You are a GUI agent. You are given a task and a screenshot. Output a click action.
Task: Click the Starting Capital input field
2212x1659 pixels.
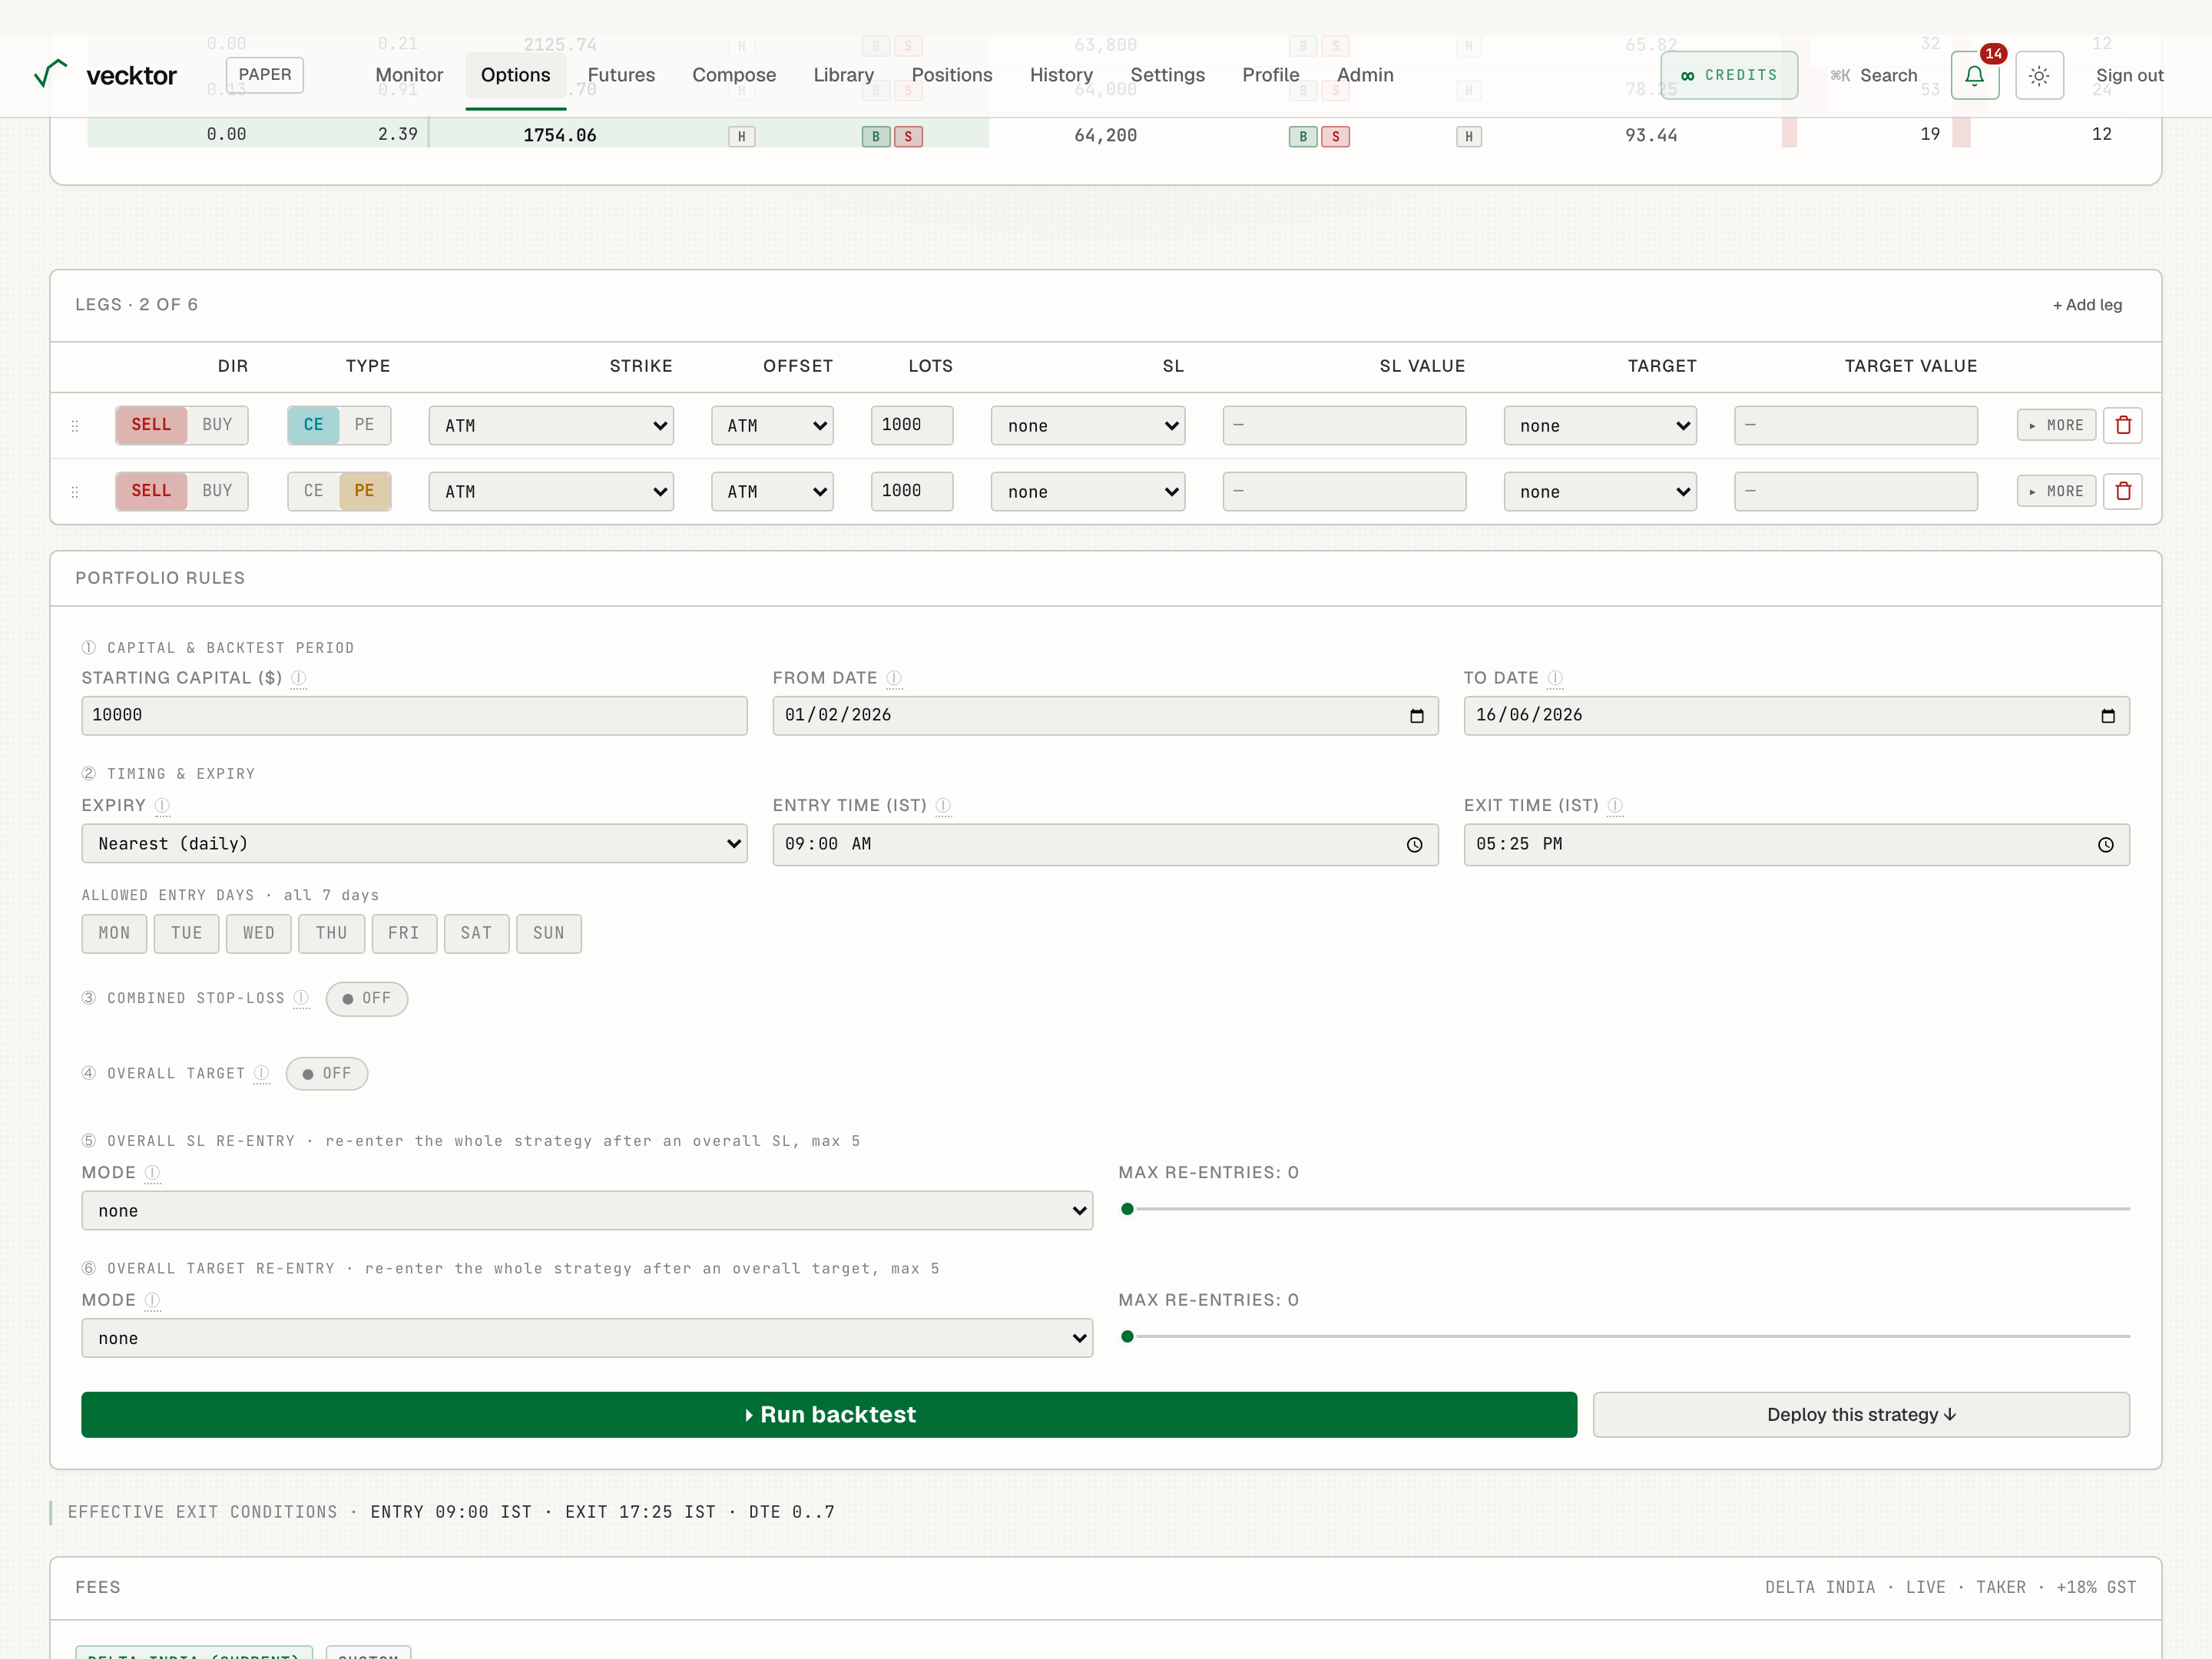point(414,716)
